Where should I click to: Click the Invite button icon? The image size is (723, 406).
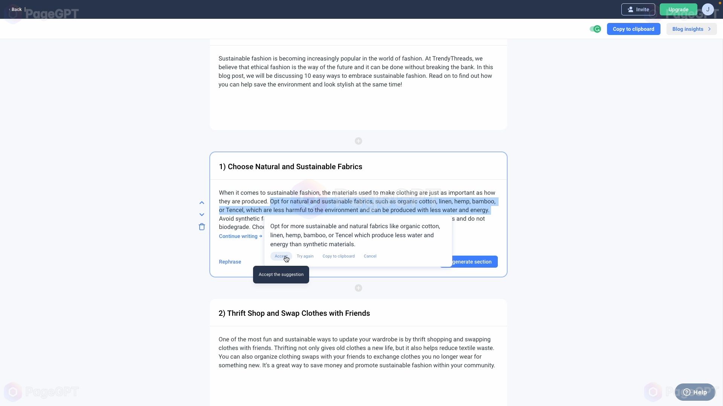[631, 9]
